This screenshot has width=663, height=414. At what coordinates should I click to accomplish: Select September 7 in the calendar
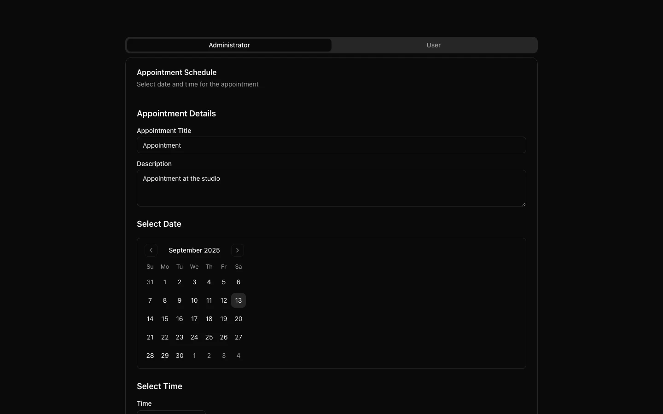click(x=150, y=300)
